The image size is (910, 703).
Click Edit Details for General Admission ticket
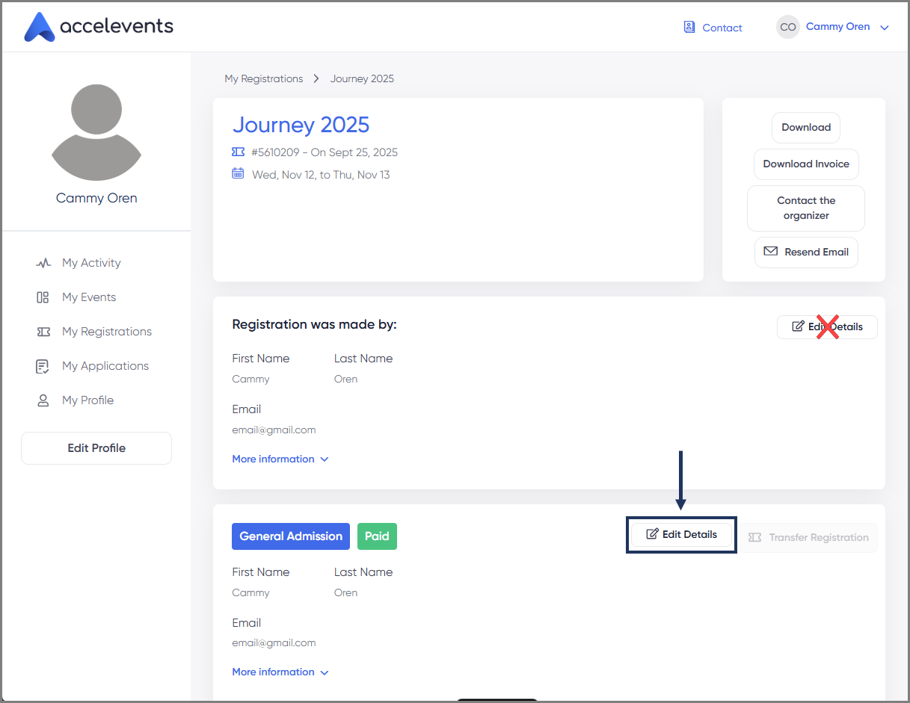pos(681,534)
